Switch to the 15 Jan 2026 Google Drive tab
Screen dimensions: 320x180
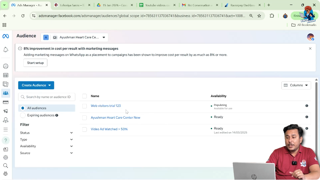click(x=115, y=5)
